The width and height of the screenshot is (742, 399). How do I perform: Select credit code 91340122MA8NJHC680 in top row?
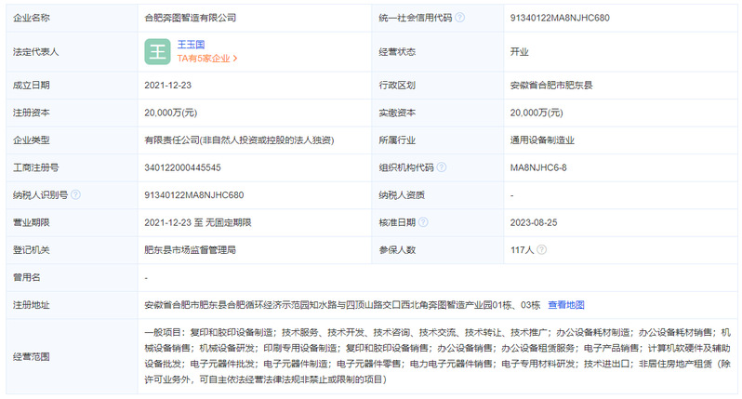[560, 18]
